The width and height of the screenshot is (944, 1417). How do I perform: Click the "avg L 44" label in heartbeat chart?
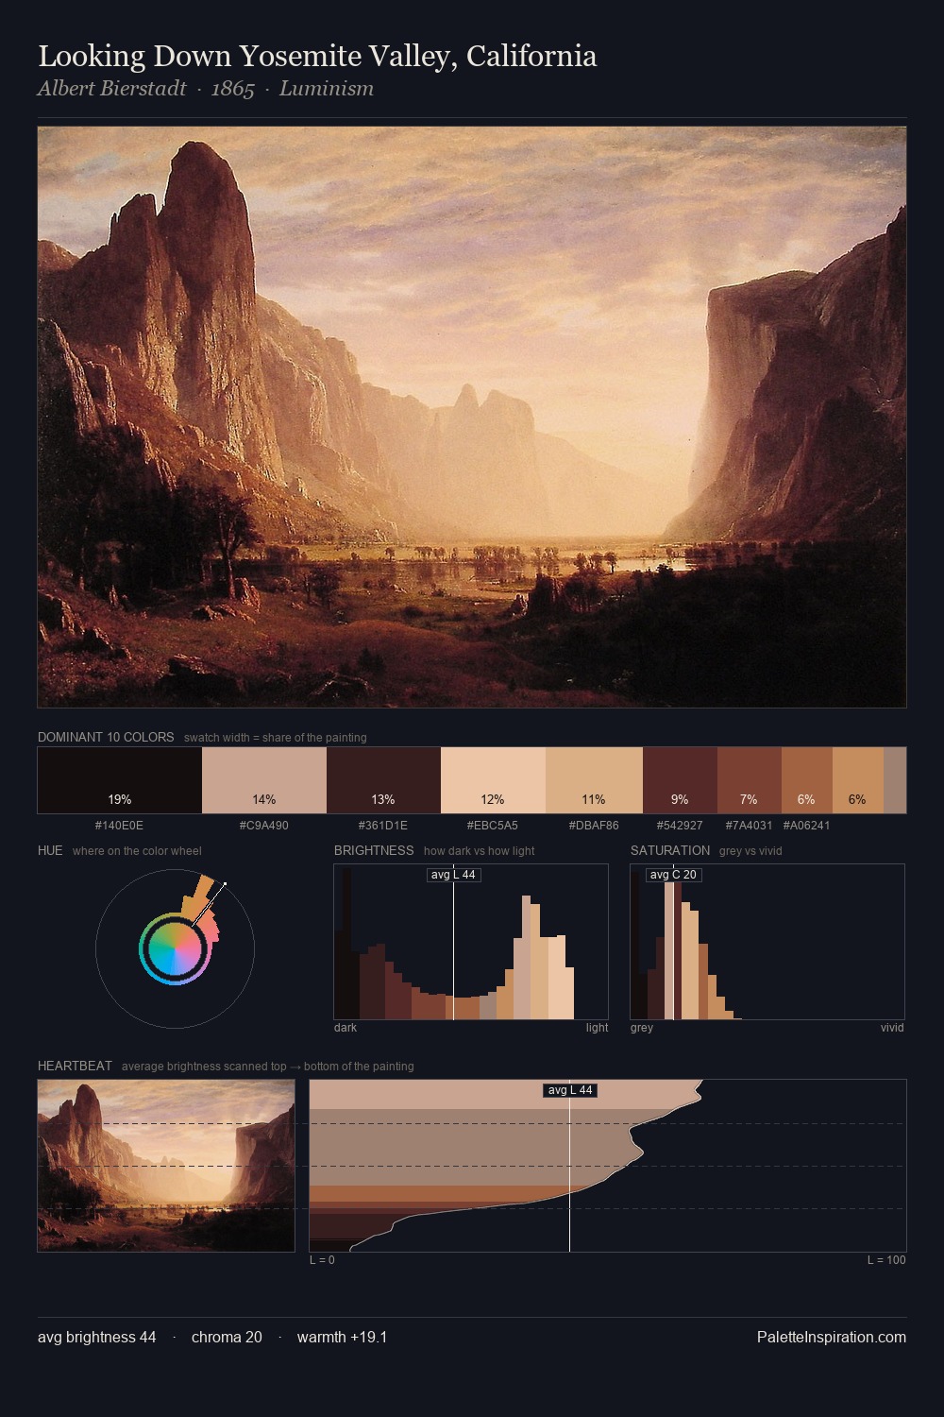click(570, 1090)
